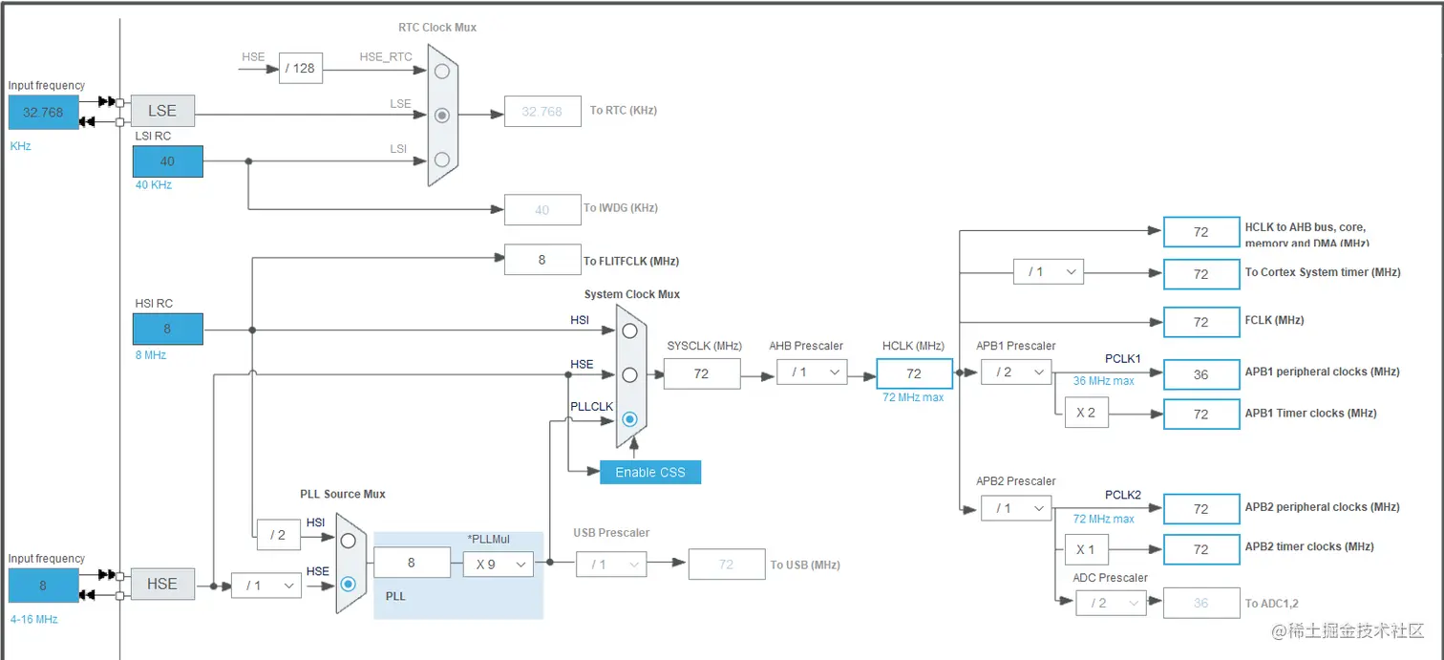1444x660 pixels.
Task: Open the ADC Prescaler dropdown
Action: coord(1110,603)
